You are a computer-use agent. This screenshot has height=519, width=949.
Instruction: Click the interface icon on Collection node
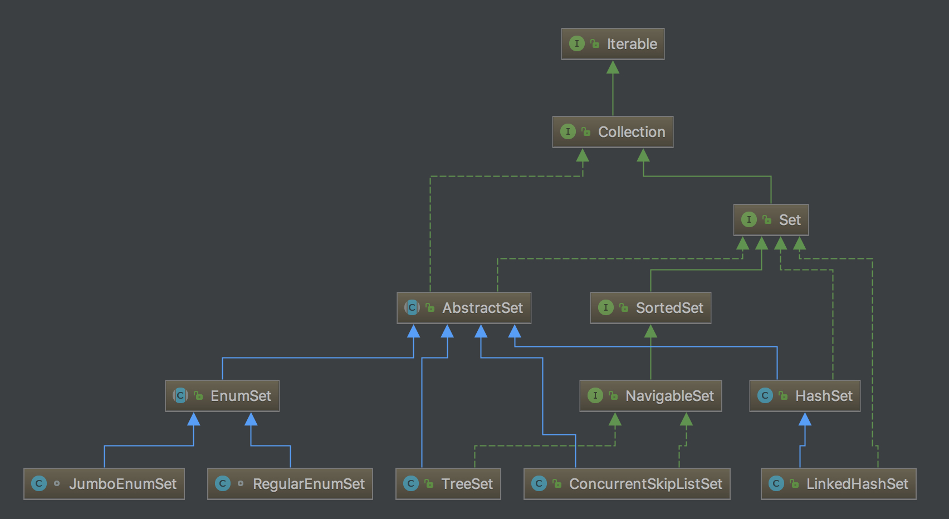click(568, 131)
